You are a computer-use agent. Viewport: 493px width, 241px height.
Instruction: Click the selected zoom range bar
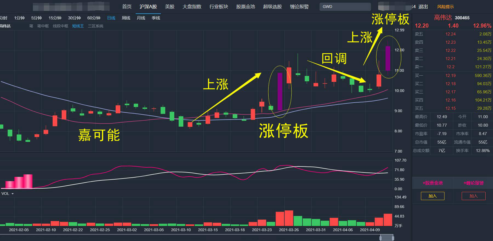[x=387, y=238]
